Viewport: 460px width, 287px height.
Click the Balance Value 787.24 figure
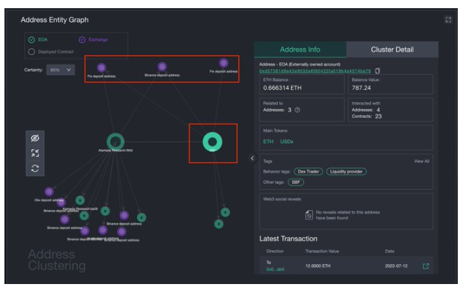pyautogui.click(x=361, y=88)
